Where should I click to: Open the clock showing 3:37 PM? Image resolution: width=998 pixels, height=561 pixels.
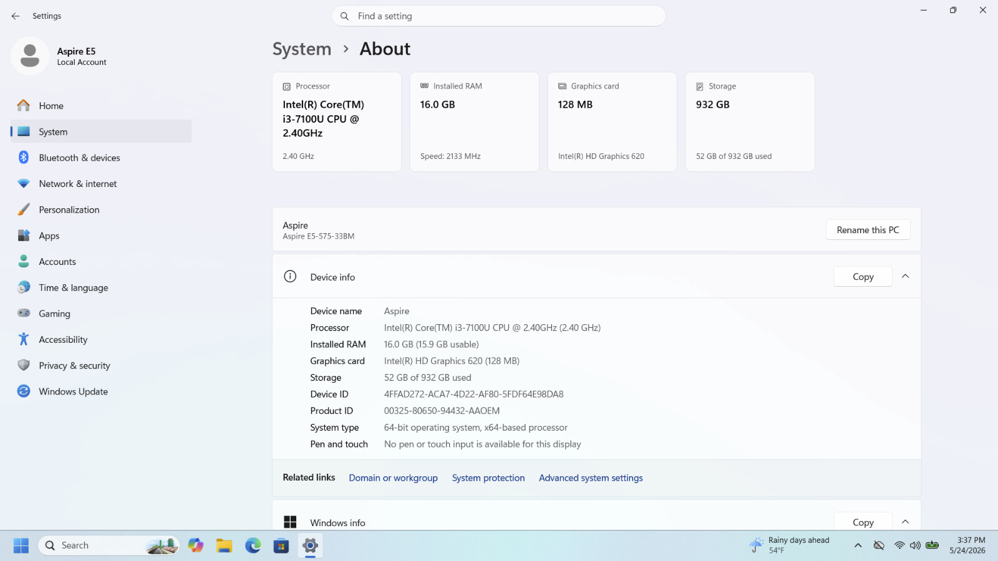[968, 545]
